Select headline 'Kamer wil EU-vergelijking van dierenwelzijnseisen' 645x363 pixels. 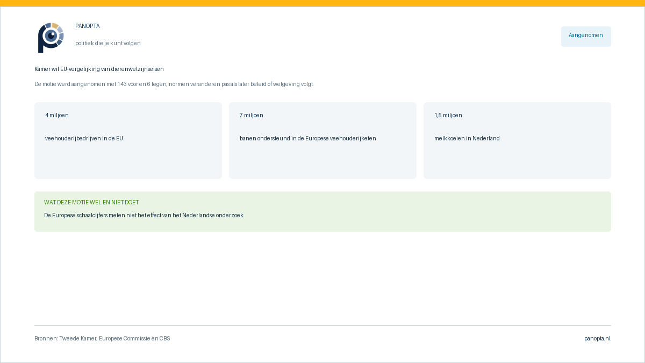pyautogui.click(x=99, y=69)
